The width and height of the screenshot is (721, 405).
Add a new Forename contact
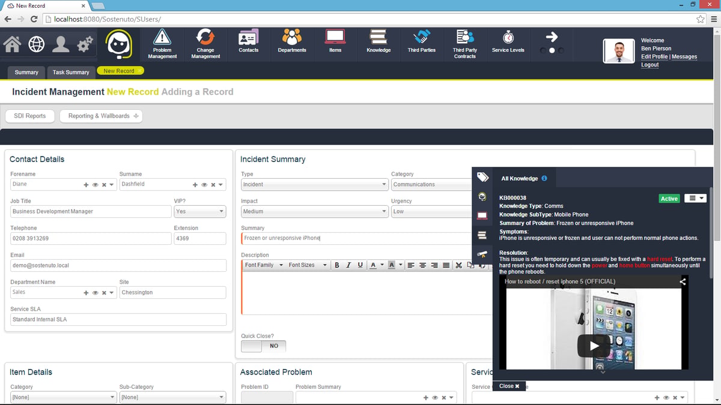[87, 185]
